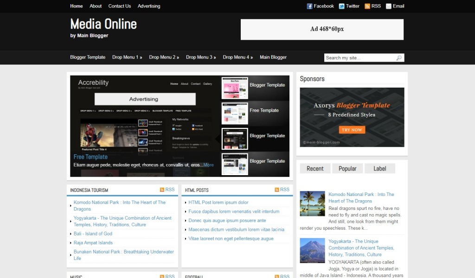Open Fusce dapibus lorem venenatis post

coord(234,211)
